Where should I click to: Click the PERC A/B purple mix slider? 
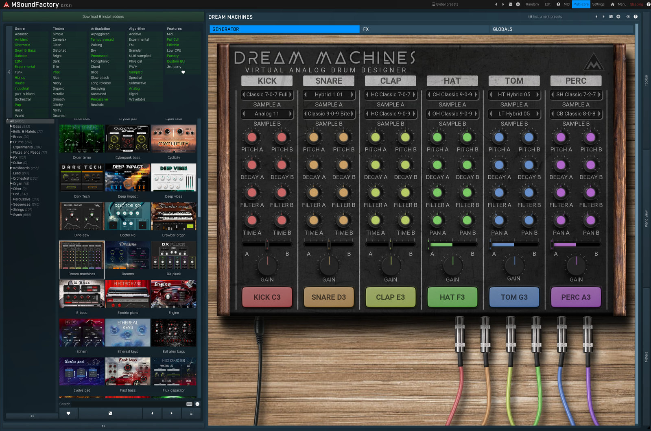(x=576, y=244)
